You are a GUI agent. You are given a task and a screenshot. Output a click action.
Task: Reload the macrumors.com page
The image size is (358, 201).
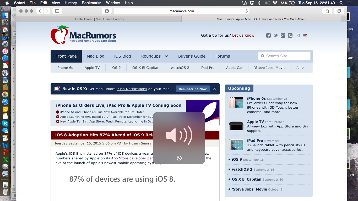(x=246, y=11)
